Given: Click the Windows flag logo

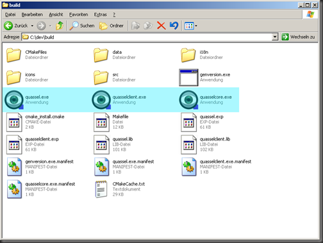Looking at the screenshot, I should (310, 15).
